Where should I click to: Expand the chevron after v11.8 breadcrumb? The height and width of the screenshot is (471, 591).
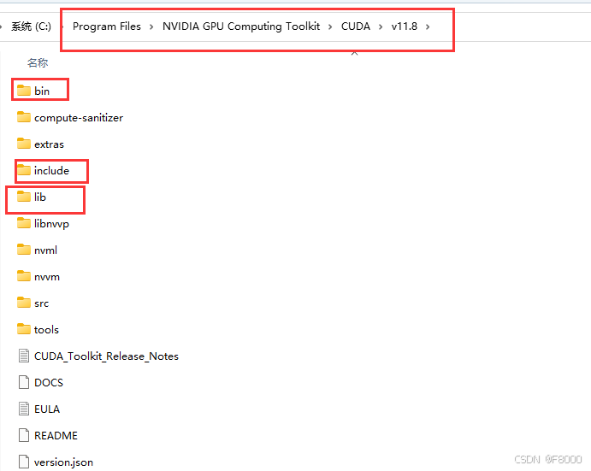[428, 26]
